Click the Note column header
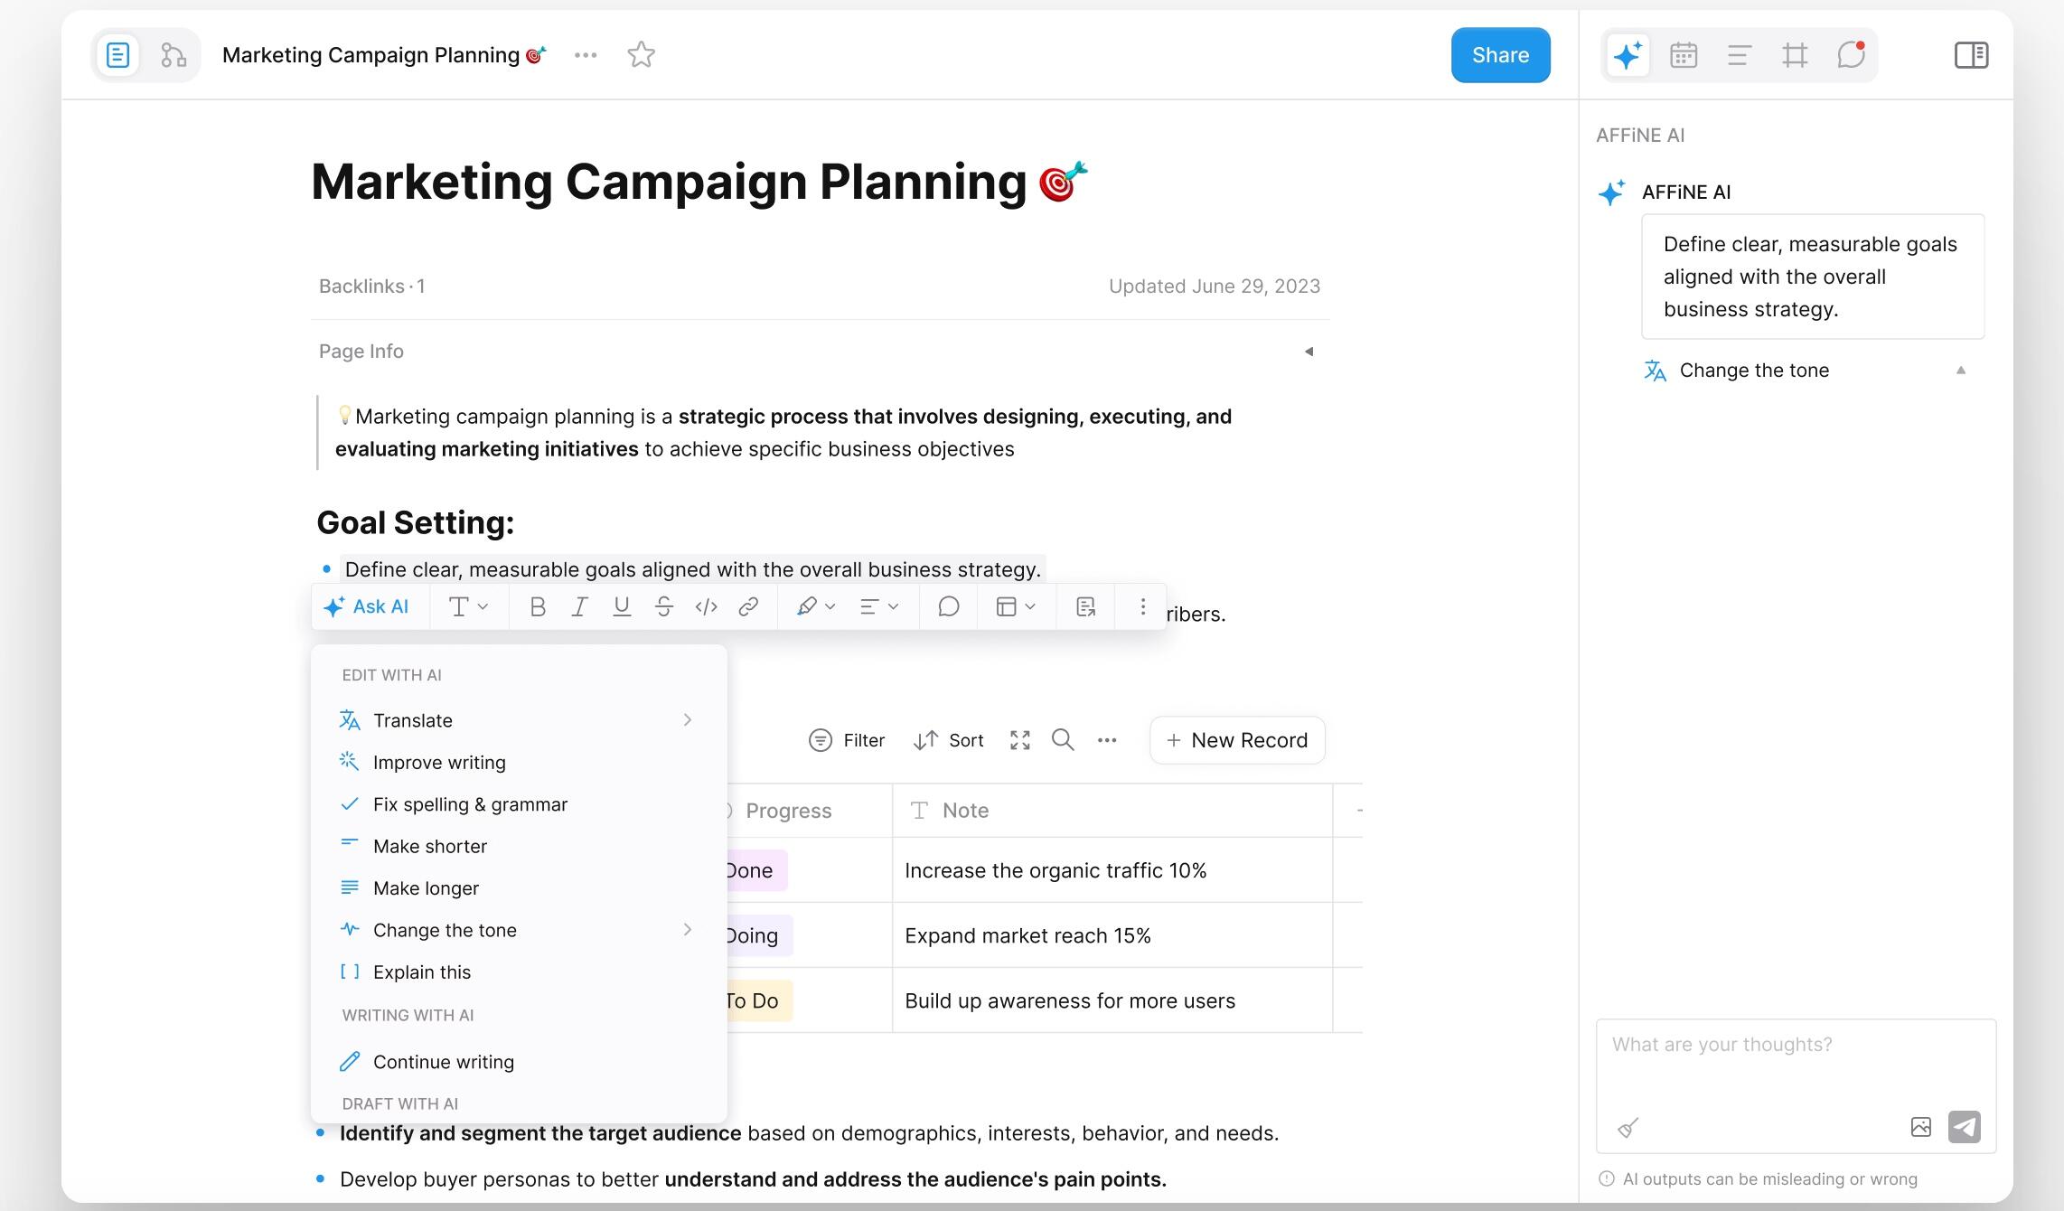 1112,811
